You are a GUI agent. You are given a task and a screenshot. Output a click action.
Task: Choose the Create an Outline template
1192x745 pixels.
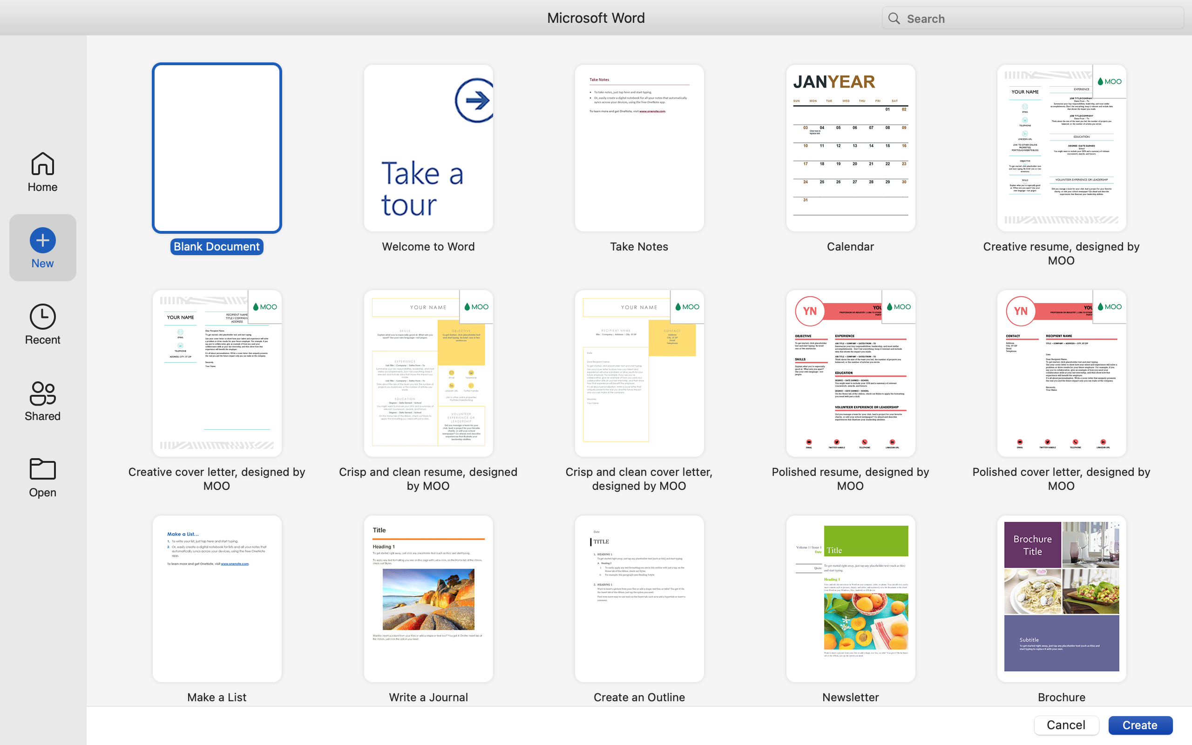(x=639, y=599)
